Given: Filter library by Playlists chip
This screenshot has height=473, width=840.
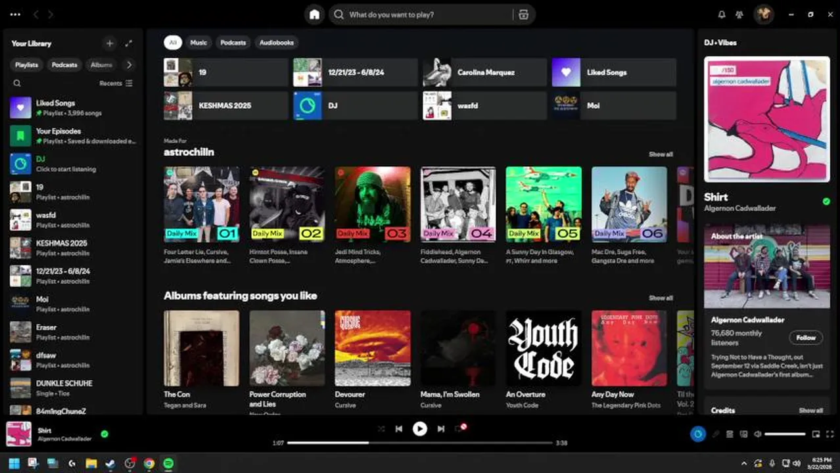Looking at the screenshot, I should coord(26,65).
